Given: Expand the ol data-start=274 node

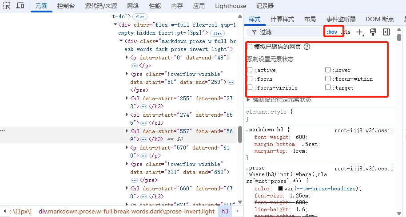Looking at the screenshot, I should [x=127, y=114].
